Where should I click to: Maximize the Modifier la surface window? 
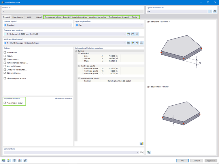click(208, 2)
